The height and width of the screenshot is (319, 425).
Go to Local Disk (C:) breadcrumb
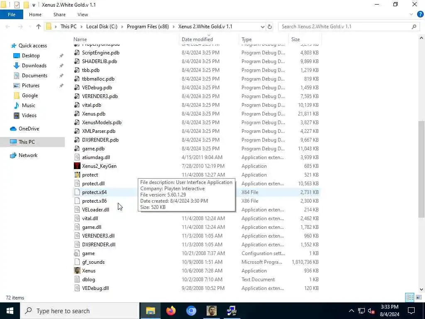coord(102,27)
